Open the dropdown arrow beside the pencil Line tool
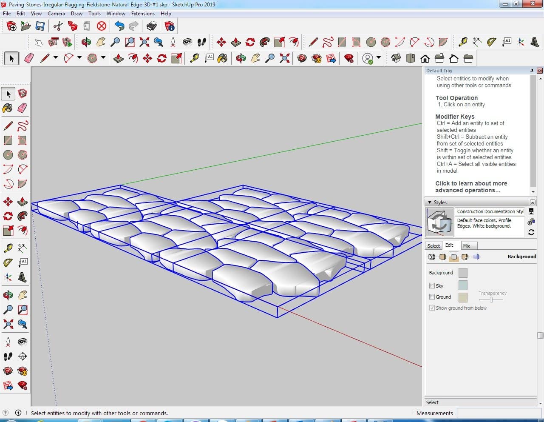This screenshot has width=544, height=422. [x=55, y=58]
